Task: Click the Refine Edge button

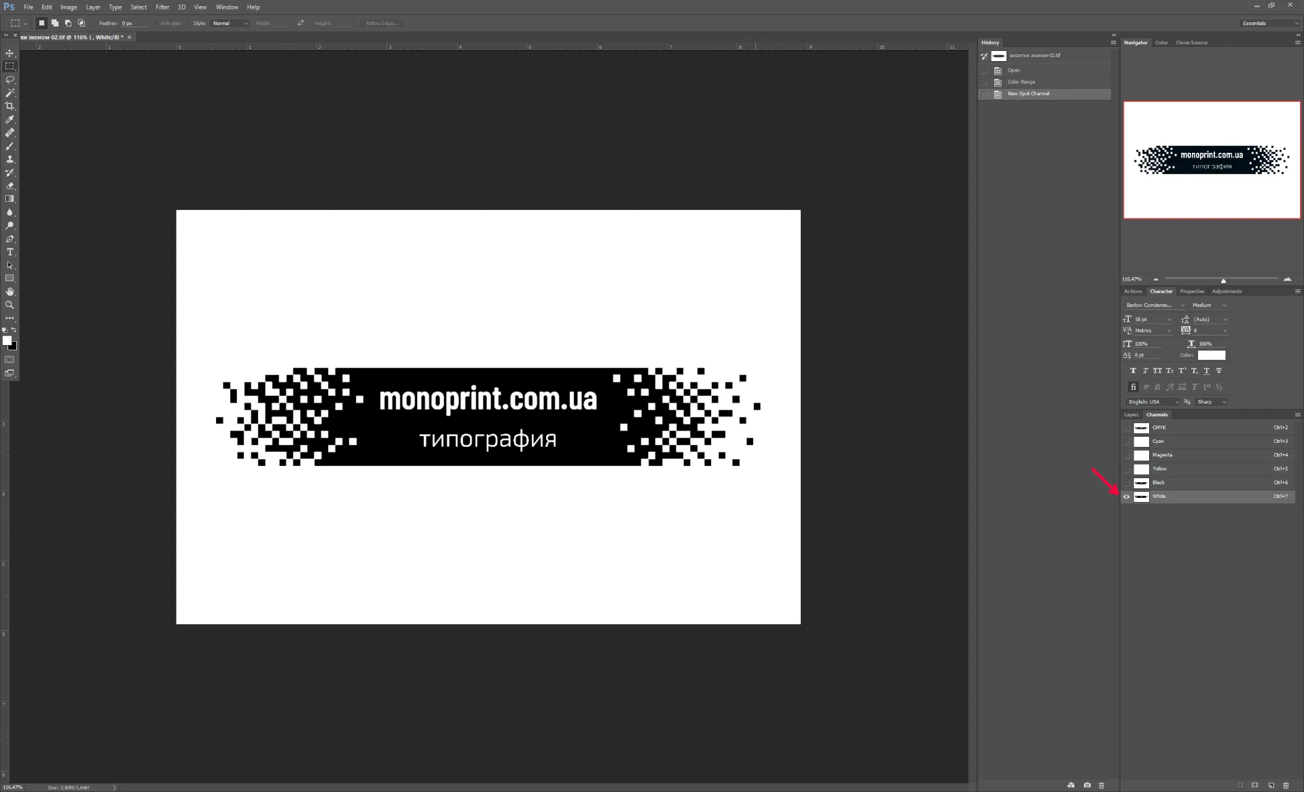Action: tap(381, 23)
